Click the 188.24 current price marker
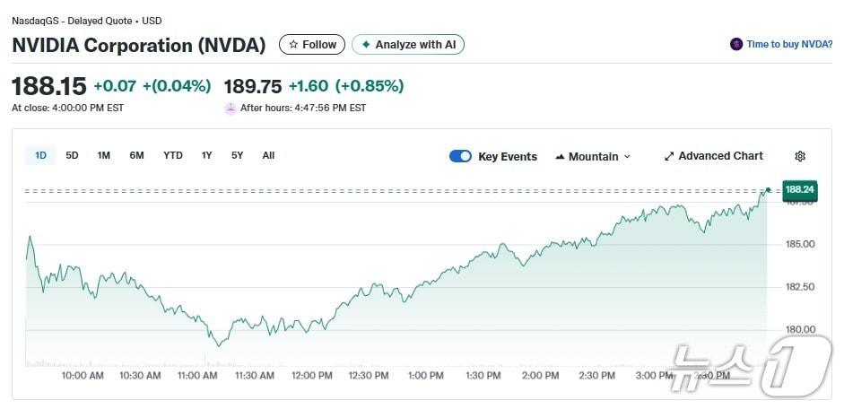 798,189
